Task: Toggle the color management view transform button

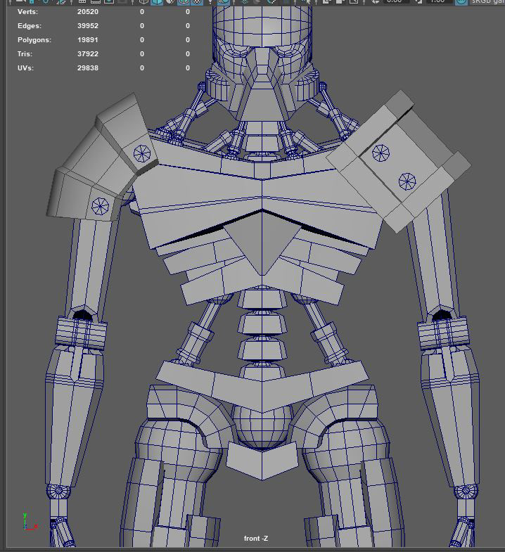Action: (x=461, y=2)
